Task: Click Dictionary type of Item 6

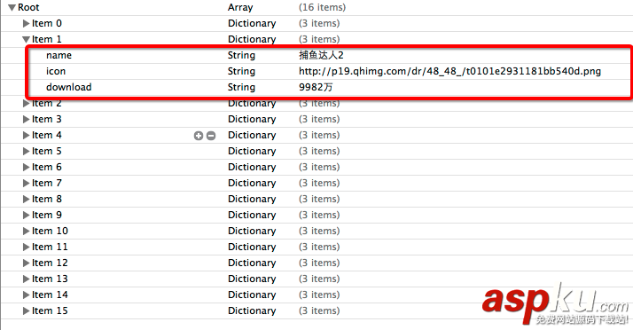Action: (x=252, y=168)
